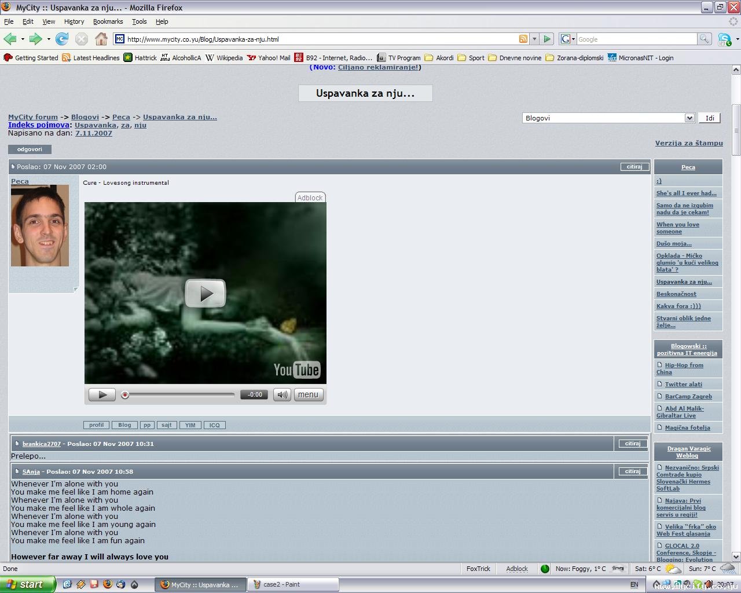Open the Bookmarks menu
This screenshot has width=741, height=593.
click(x=108, y=21)
